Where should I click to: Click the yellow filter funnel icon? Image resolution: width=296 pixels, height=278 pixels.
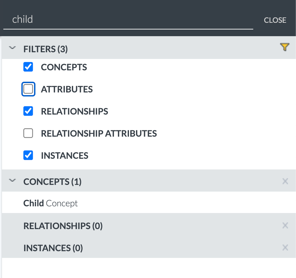point(285,47)
